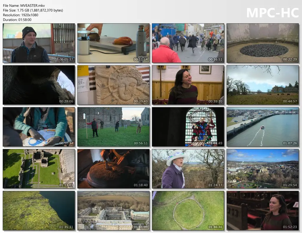Screen dimensions: 302x233
Task: Pick the street crowd thumbnail at 00:16:51
Action: 188,43
